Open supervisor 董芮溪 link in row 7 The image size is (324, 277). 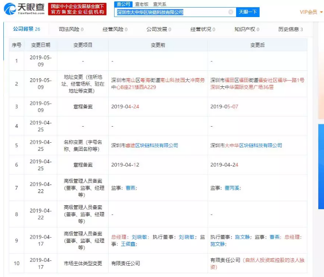[x=232, y=188]
